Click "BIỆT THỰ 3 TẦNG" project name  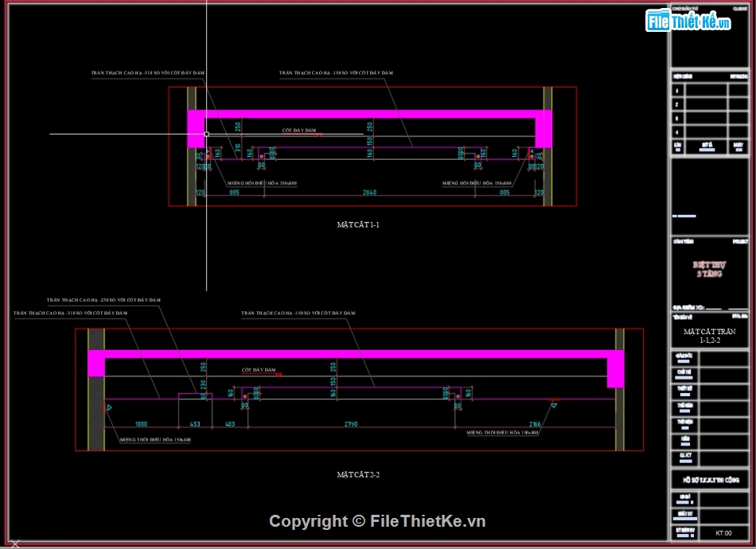[x=709, y=270]
